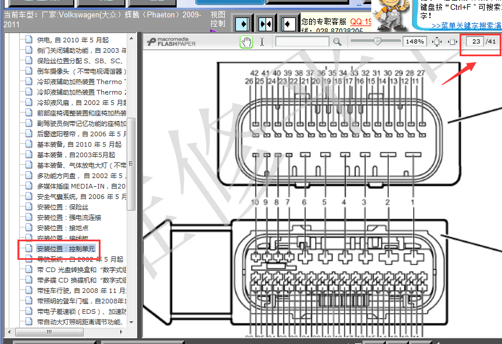The width and height of the screenshot is (502, 344).
Task: Click the fit-width view icon
Action: point(453,42)
